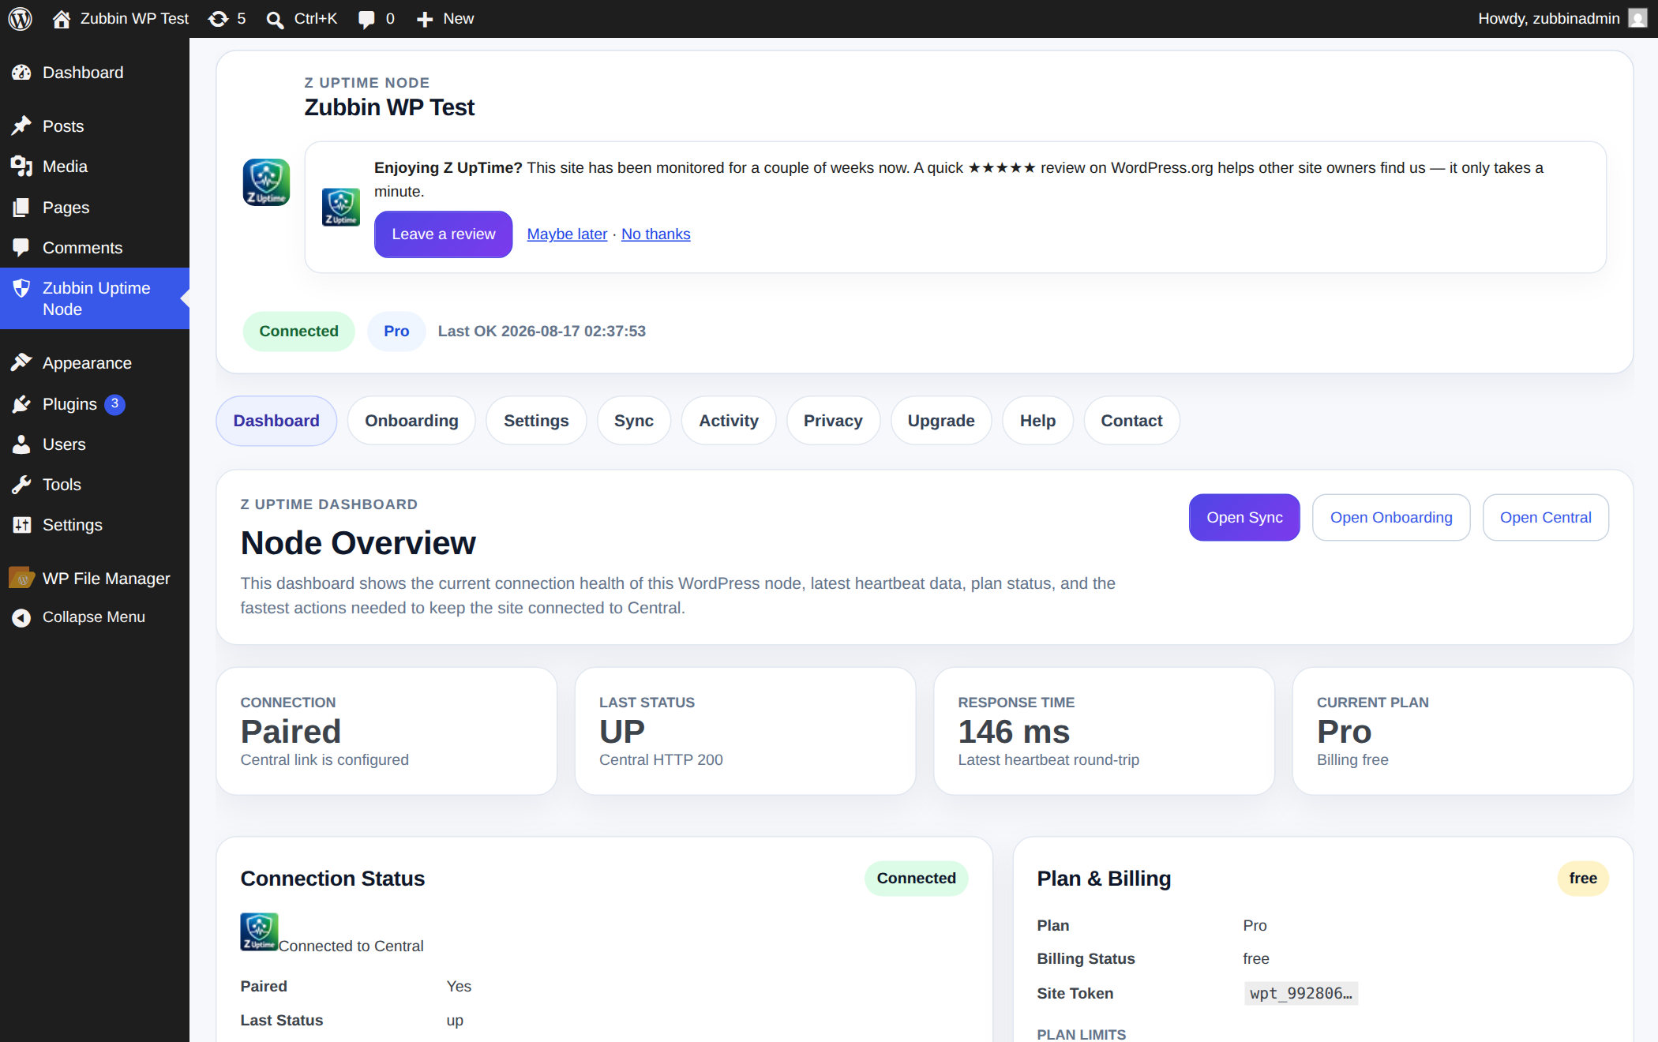Click the Z Uptime logo above Connected to Central
Image resolution: width=1658 pixels, height=1042 pixels.
coord(259,931)
